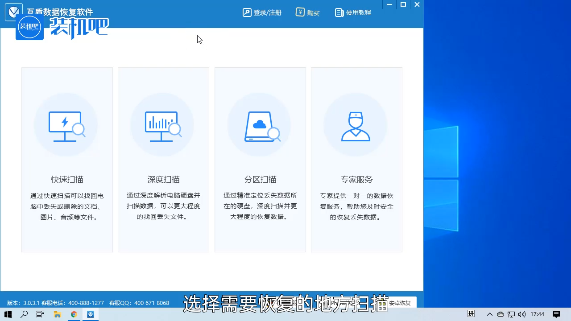The image size is (571, 321).
Task: Open the Windows Start menu
Action: click(x=8, y=314)
